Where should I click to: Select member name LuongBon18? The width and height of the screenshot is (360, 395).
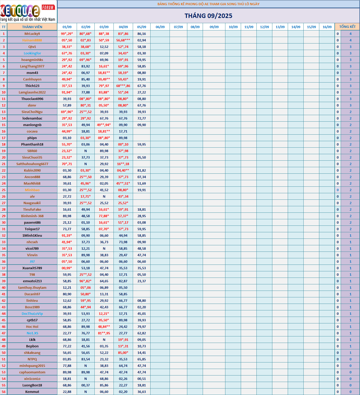coord(32,385)
